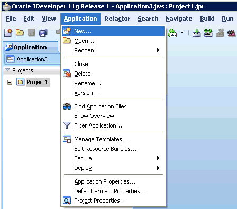Screen dimensions: 237x209
Task: Select the Reopen menu entry
Action: (113, 50)
